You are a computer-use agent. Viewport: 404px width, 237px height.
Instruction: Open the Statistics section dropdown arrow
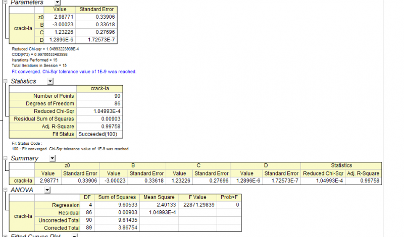click(x=50, y=81)
